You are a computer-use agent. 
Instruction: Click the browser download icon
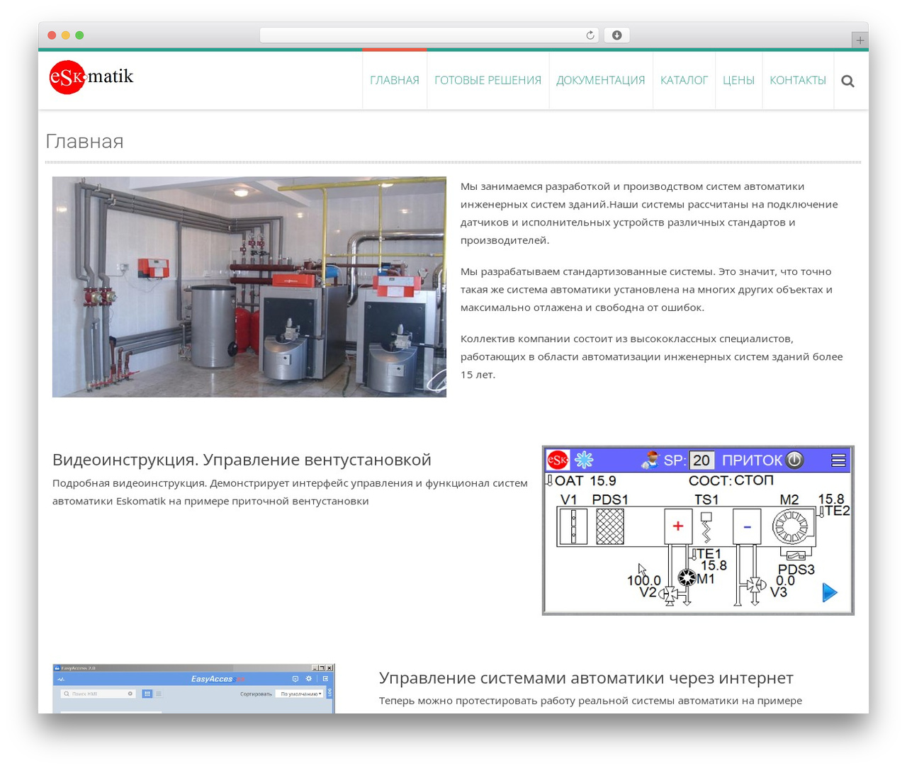coord(616,35)
